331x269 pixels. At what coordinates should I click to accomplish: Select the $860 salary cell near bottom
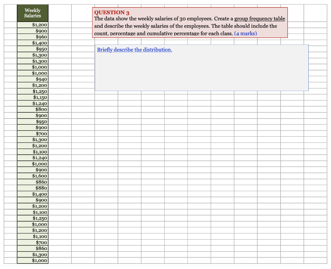[x=32, y=248]
